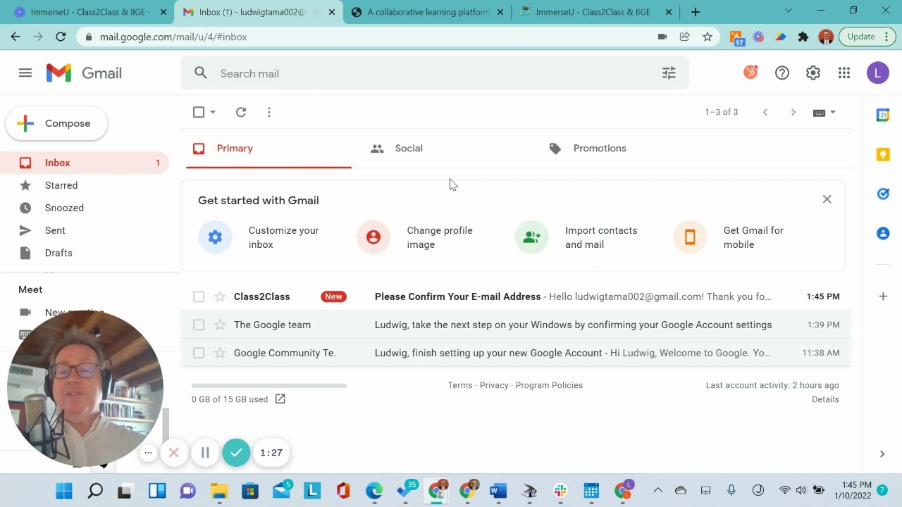Star the Class2Class email
The width and height of the screenshot is (902, 507).
point(220,296)
